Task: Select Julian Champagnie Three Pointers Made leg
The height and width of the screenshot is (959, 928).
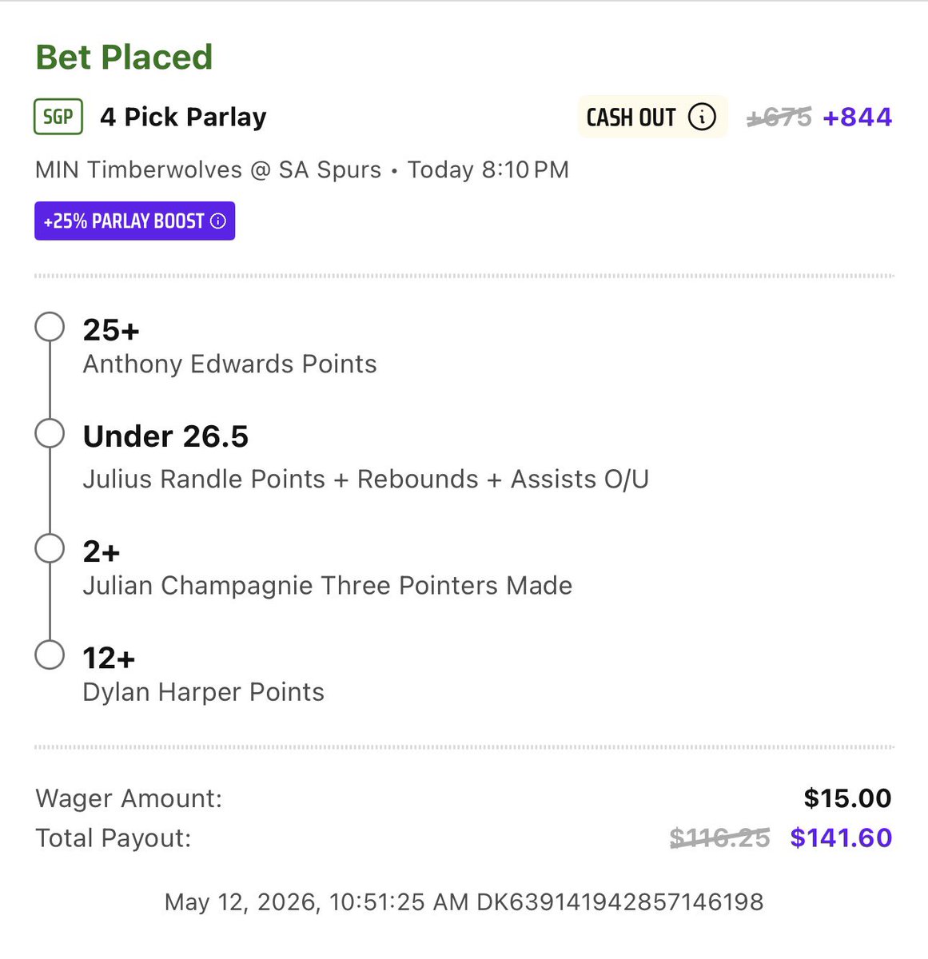Action: tap(327, 568)
